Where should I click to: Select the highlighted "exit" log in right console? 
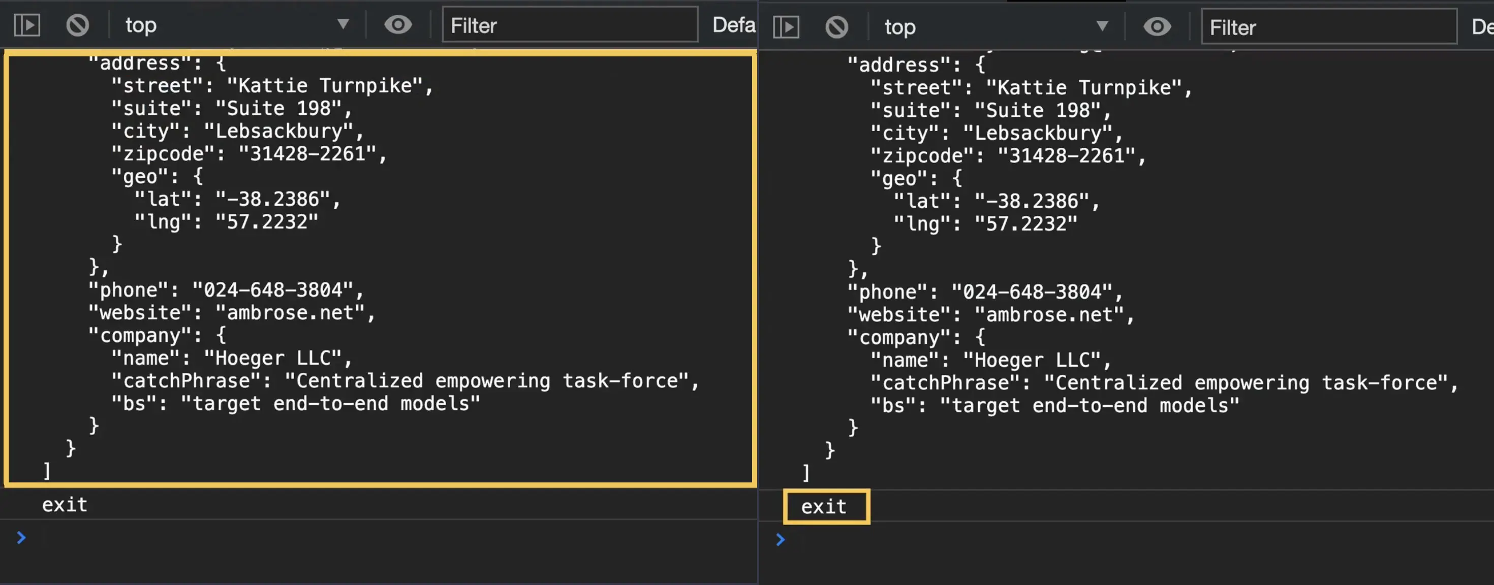pyautogui.click(x=824, y=507)
